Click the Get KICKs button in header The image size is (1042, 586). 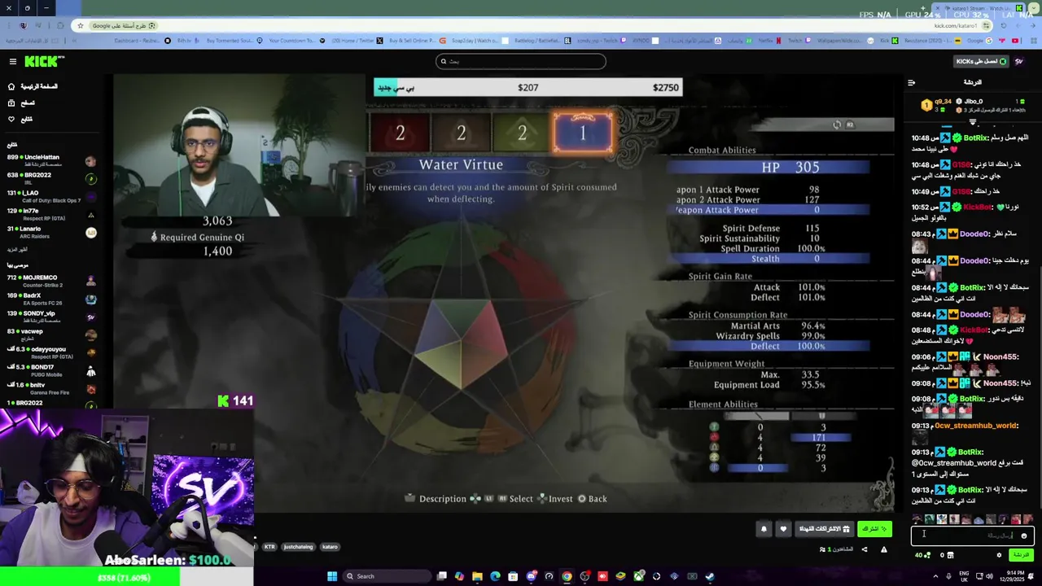[x=981, y=61]
